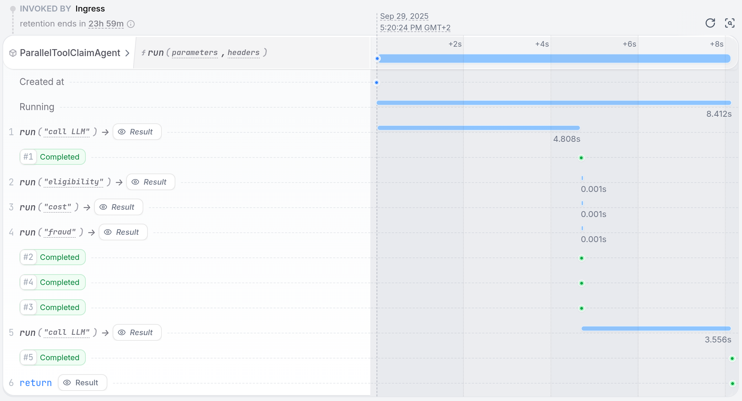Click the eye icon in return Result

pos(67,383)
